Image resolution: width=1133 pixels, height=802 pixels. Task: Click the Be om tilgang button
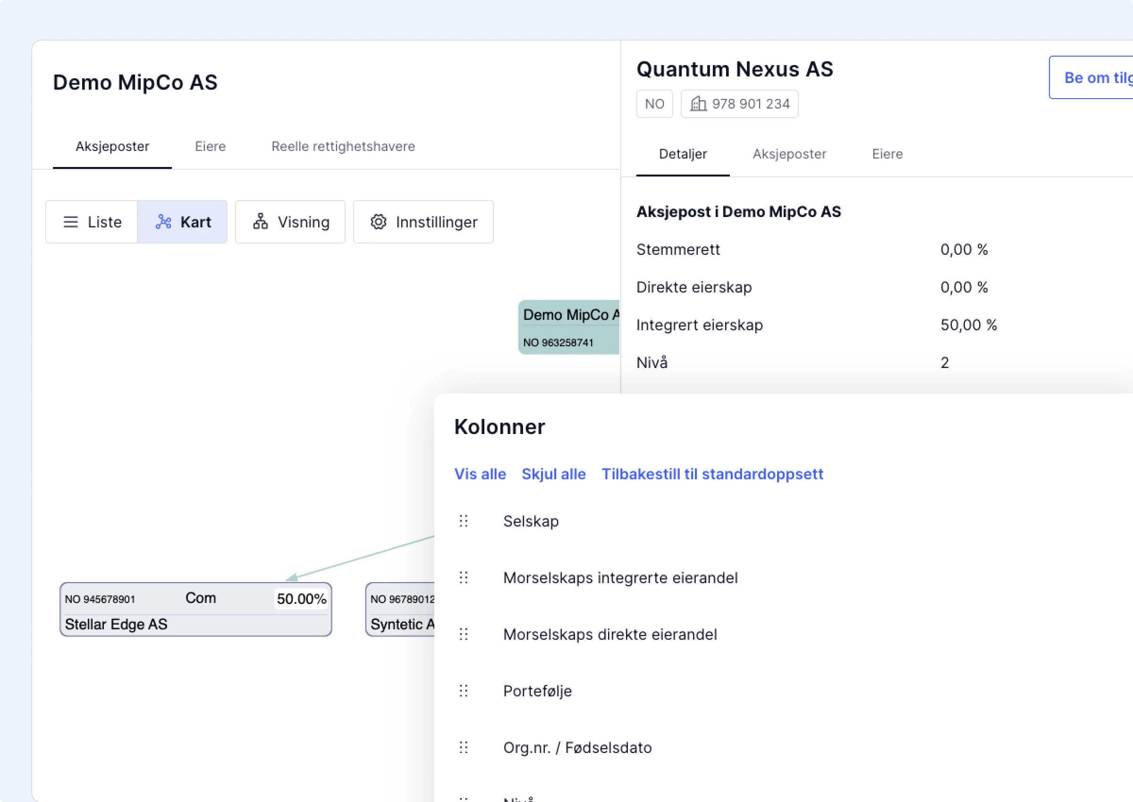tap(1091, 77)
